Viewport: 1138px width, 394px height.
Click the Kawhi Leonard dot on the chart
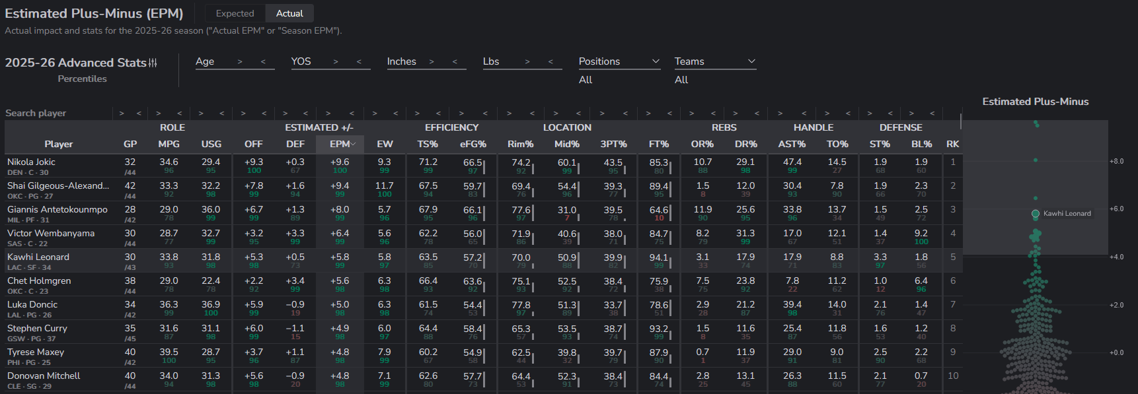click(x=1036, y=214)
